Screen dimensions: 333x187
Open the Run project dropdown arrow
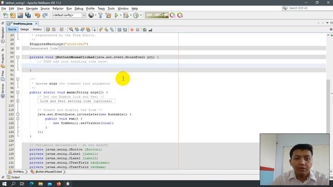tap(121, 15)
